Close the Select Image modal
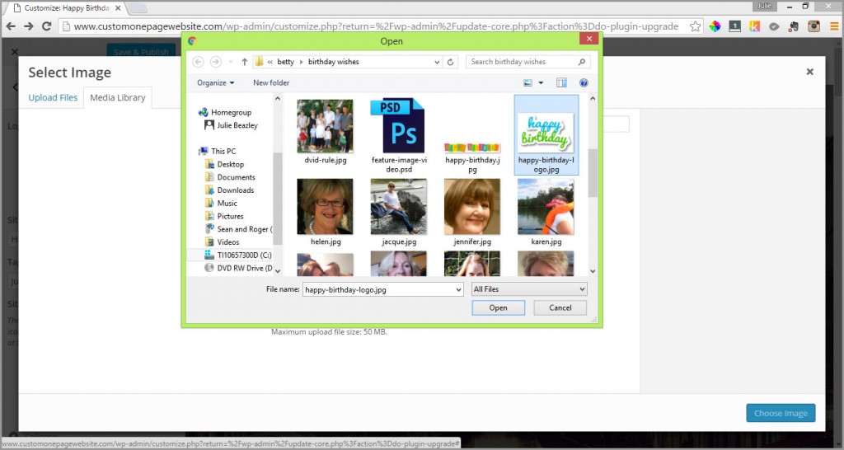Viewport: 844px width, 450px height. [x=809, y=72]
